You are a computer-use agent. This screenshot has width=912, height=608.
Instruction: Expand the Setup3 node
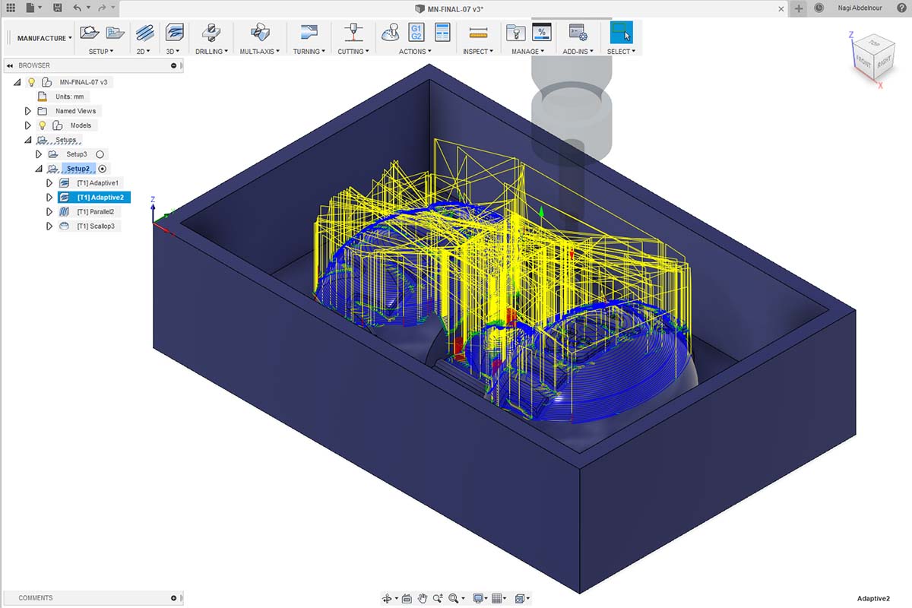(39, 154)
